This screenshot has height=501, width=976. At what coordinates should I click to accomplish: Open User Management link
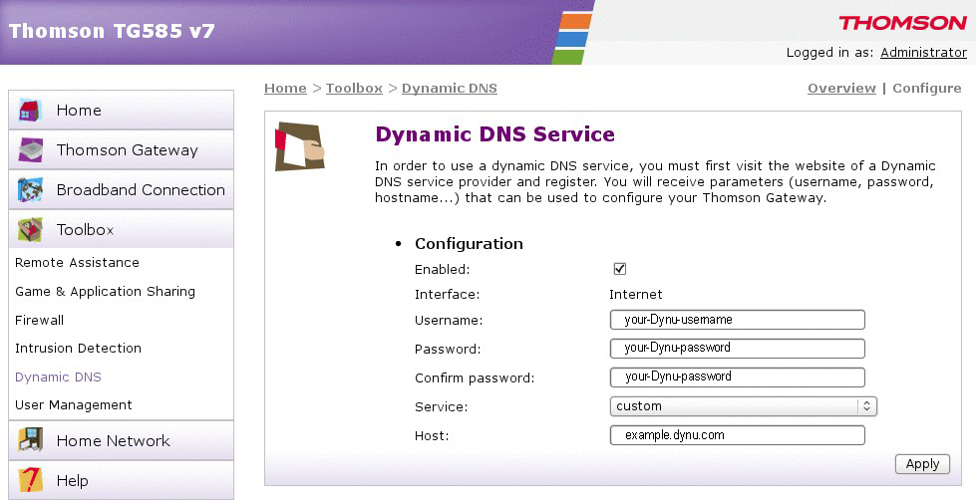tap(74, 405)
